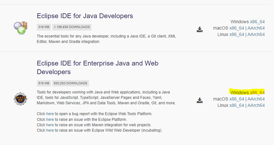Download Java Developers Windows x86_64 build

point(257,22)
